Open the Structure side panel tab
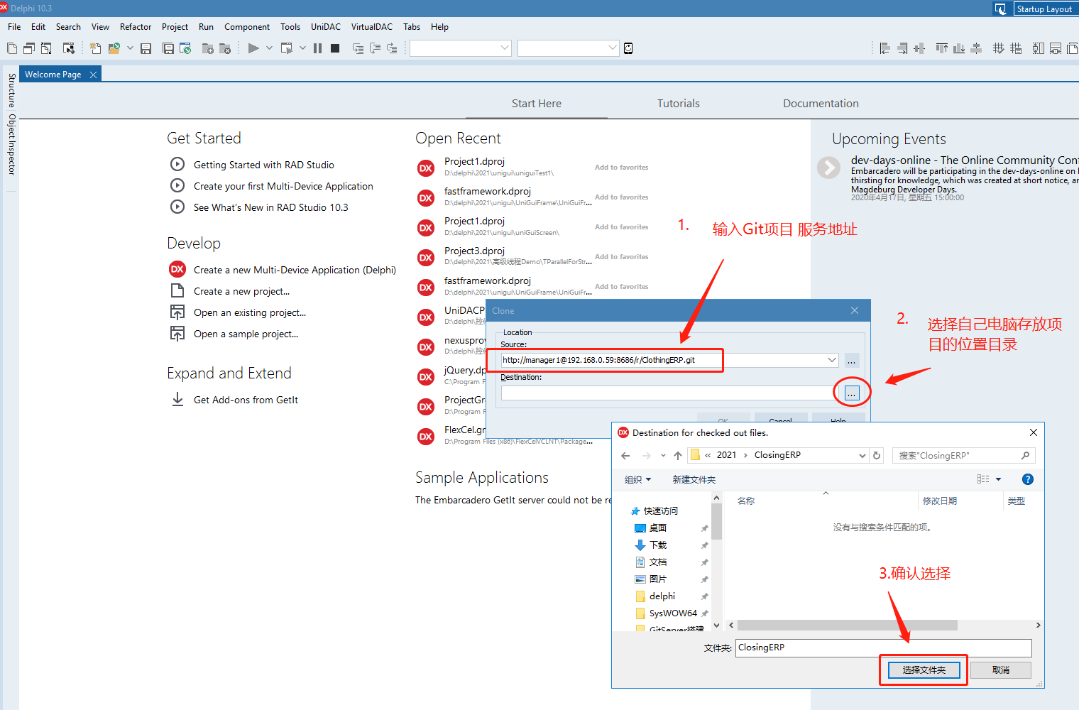This screenshot has height=710, width=1079. pyautogui.click(x=11, y=89)
